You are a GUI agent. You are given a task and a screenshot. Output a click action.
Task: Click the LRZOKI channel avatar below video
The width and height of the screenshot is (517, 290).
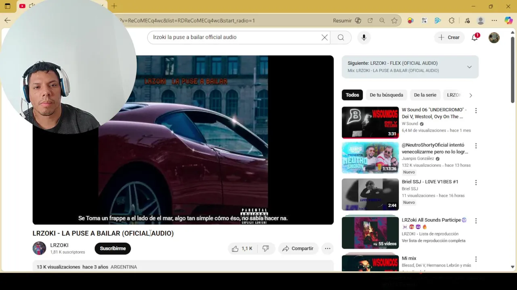click(x=39, y=248)
